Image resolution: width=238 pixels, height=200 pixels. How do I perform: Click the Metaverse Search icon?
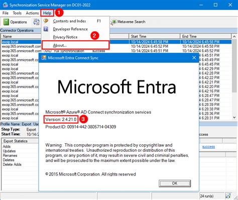tap(113, 22)
